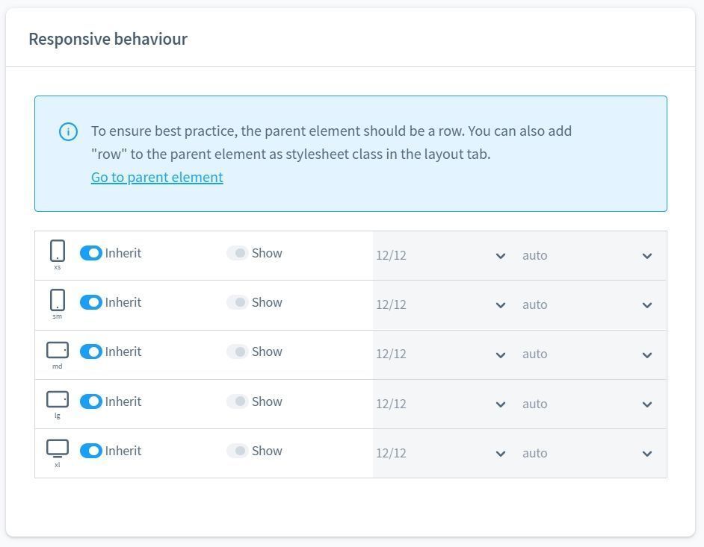
Task: Disable Inherit toggle for xs breakpoint
Action: click(x=91, y=253)
